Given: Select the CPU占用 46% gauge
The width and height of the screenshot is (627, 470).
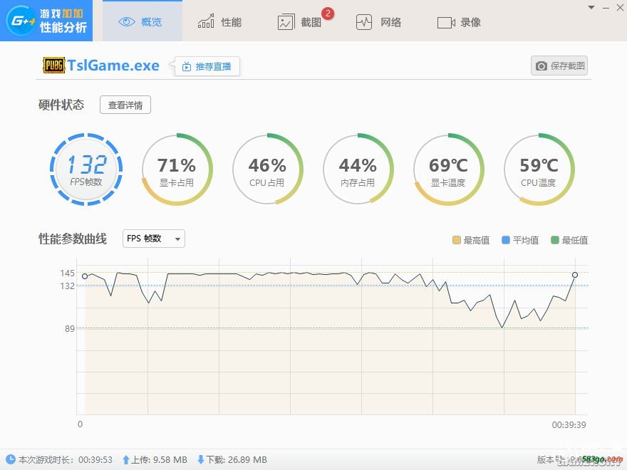Looking at the screenshot, I should [x=267, y=169].
